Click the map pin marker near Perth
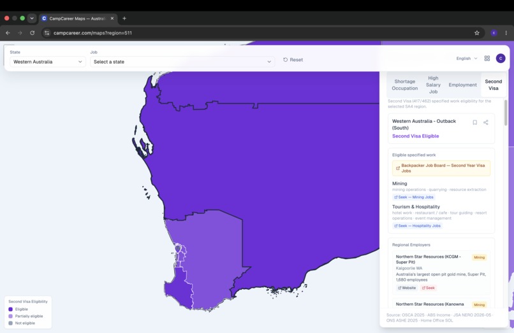This screenshot has height=333, width=514. pyautogui.click(x=178, y=248)
